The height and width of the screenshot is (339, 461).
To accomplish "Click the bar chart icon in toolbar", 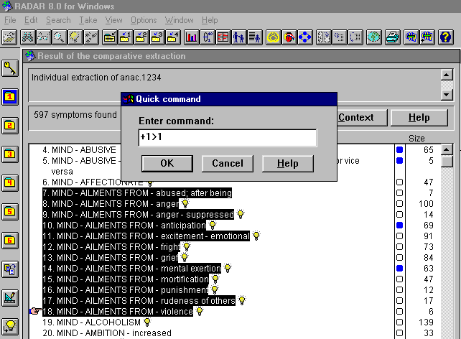I will pyautogui.click(x=192, y=37).
